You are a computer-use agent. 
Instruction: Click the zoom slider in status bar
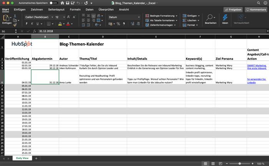(x=239, y=164)
